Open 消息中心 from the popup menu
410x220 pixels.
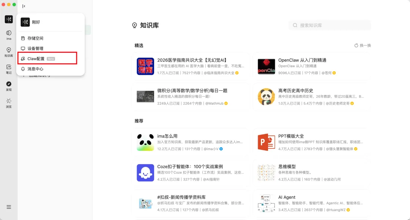tap(50, 69)
